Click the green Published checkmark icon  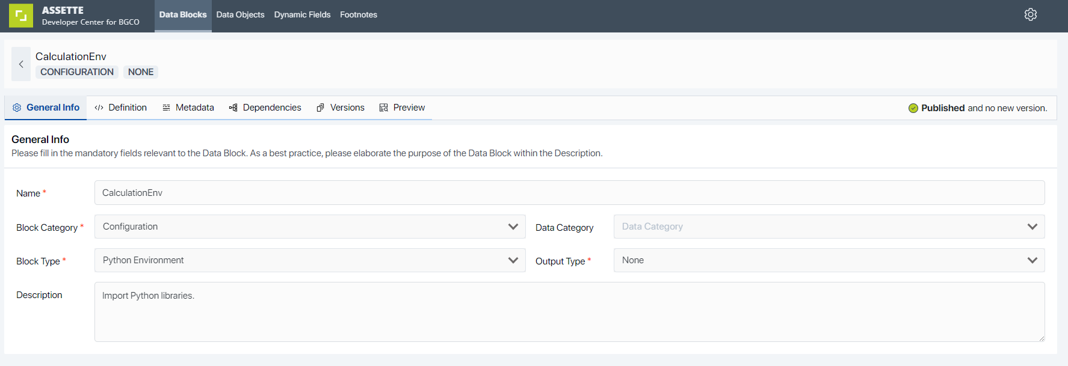[913, 108]
